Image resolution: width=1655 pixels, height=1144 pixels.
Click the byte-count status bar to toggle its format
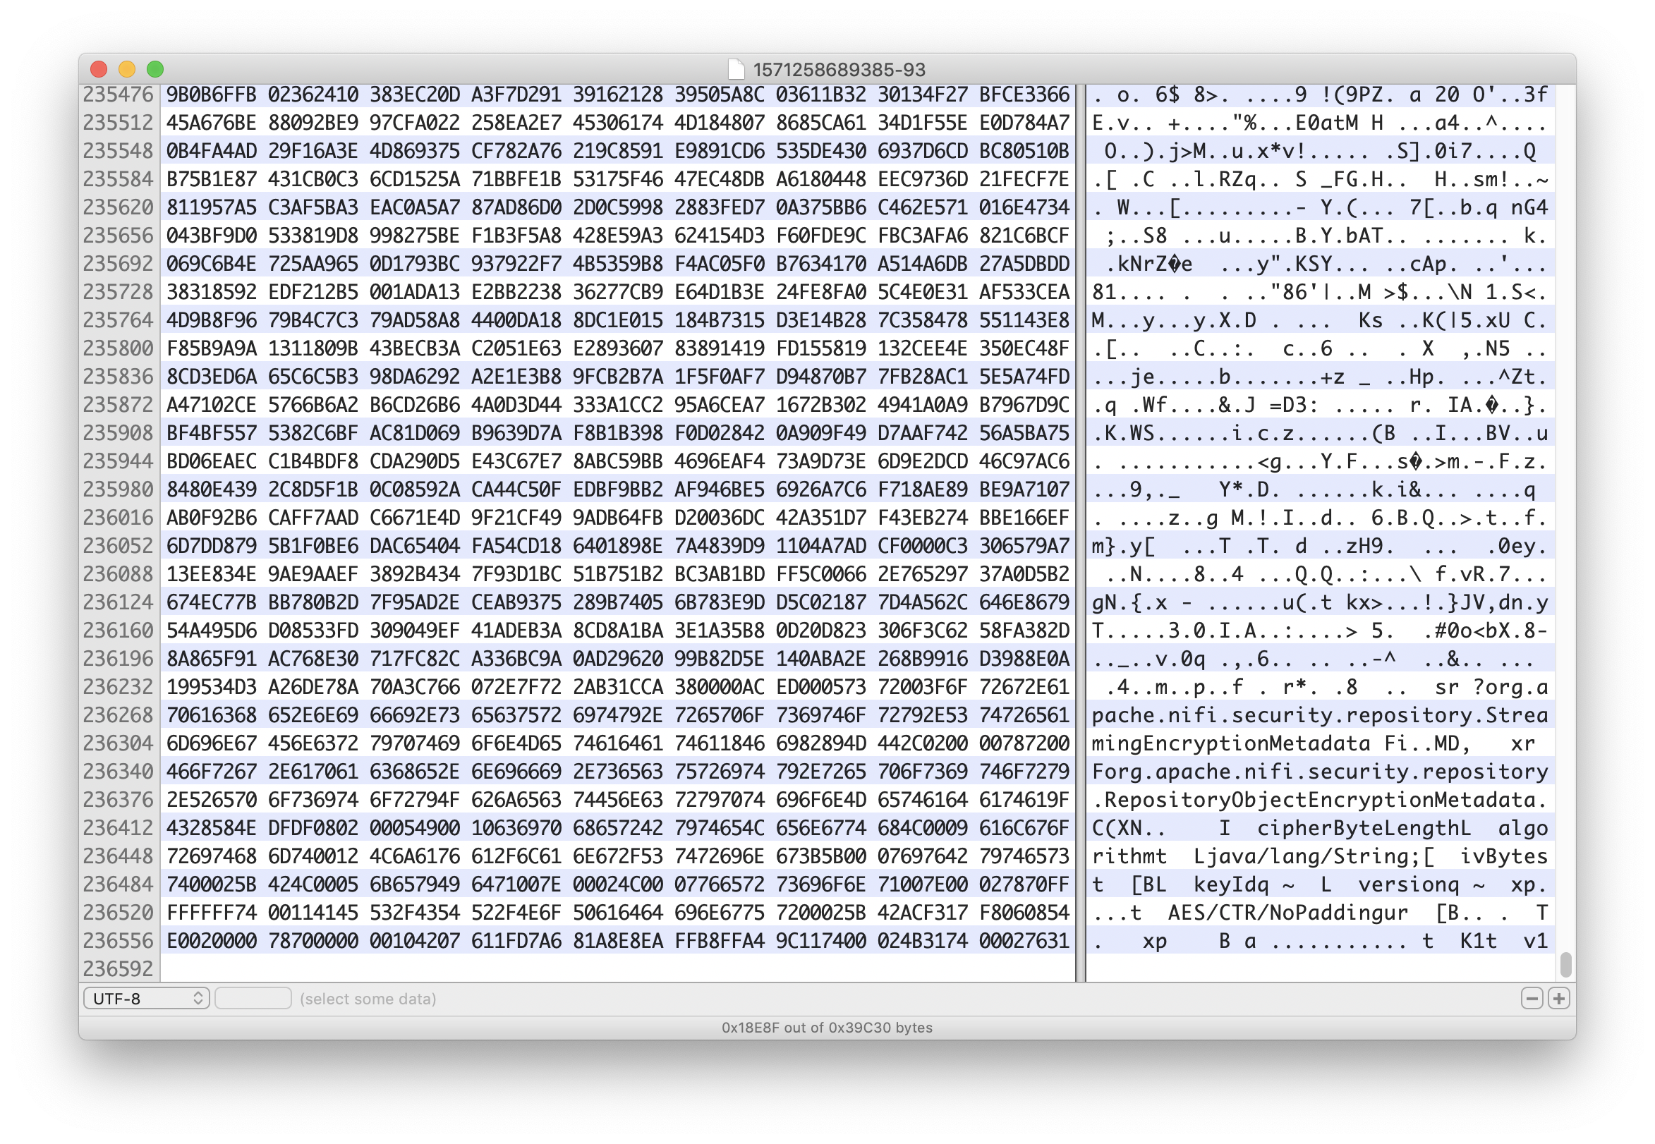[x=826, y=1027]
